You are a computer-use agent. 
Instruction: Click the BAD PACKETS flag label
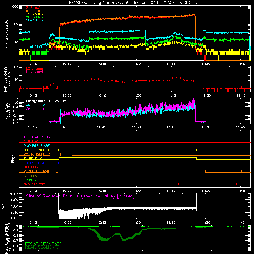(x=35, y=184)
